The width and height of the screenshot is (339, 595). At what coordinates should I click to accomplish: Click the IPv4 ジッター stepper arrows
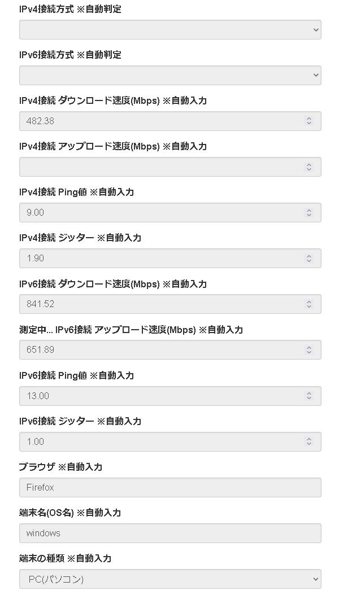click(309, 259)
